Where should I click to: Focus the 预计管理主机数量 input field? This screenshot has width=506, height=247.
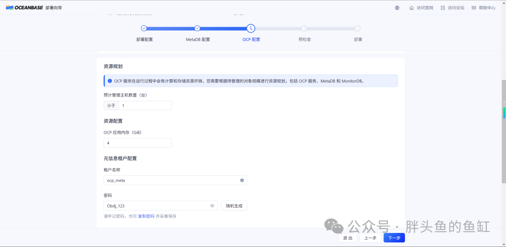point(145,105)
